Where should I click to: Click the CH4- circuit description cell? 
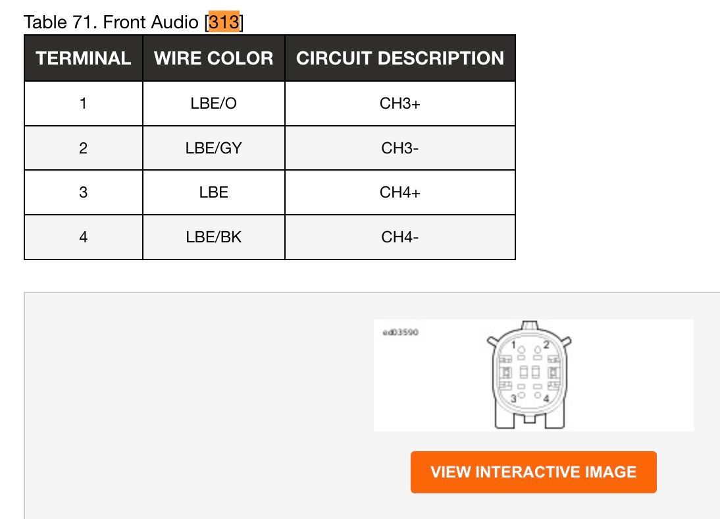[399, 237]
